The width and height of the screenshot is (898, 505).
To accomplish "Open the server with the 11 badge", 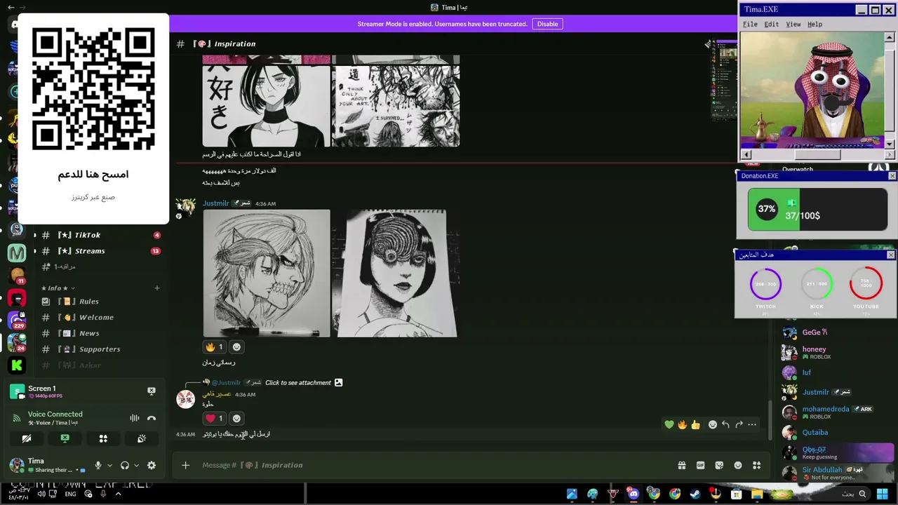I will [x=17, y=276].
